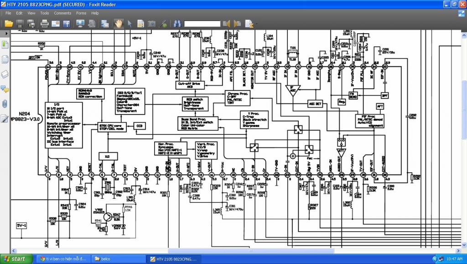Click the Email document envelope icon
Image resolution: width=467 pixels, height=264 pixels.
55,24
